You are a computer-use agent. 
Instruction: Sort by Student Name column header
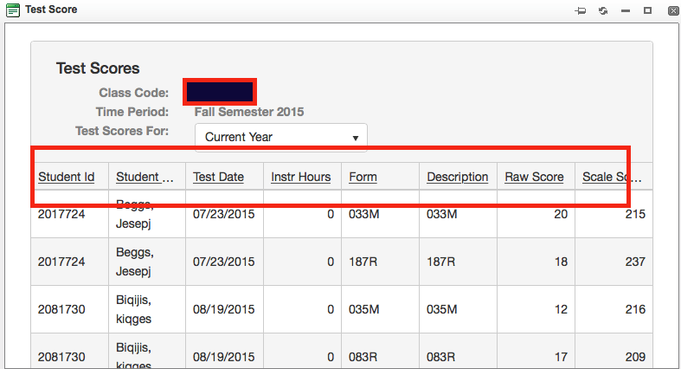coord(145,177)
